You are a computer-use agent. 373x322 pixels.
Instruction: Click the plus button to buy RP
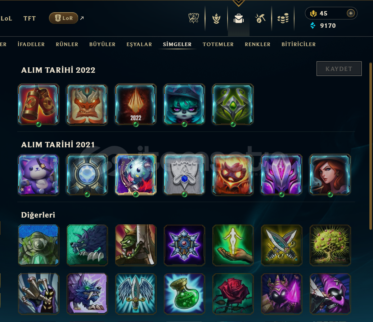[351, 13]
